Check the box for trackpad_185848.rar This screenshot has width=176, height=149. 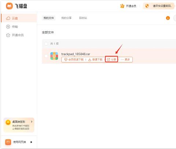tap(46, 56)
